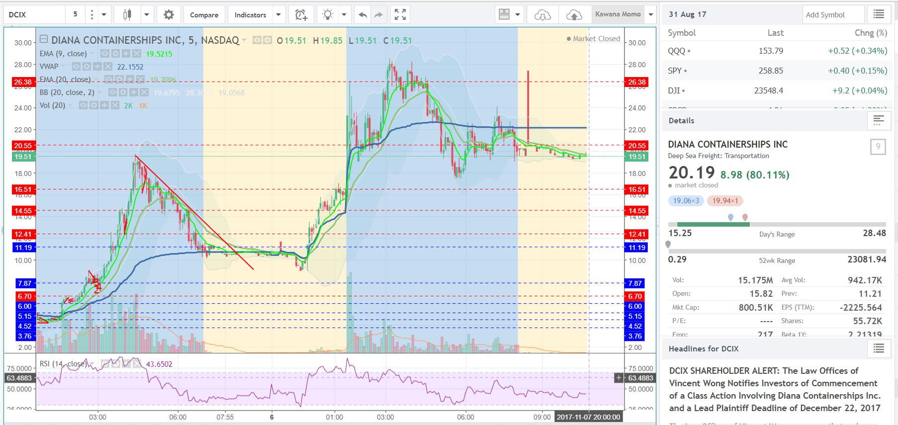Click the Compare button
This screenshot has height=425, width=898.
point(204,15)
